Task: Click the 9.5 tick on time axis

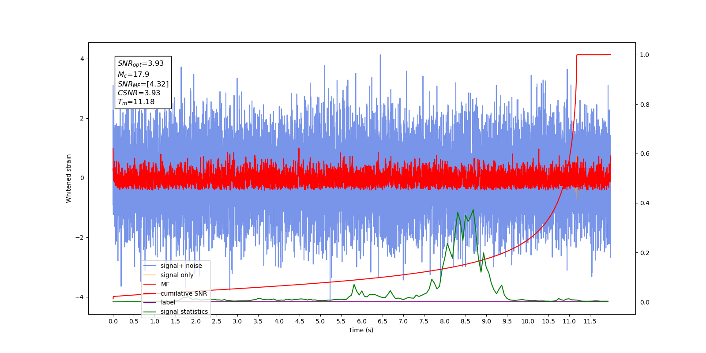Action: coord(507,321)
